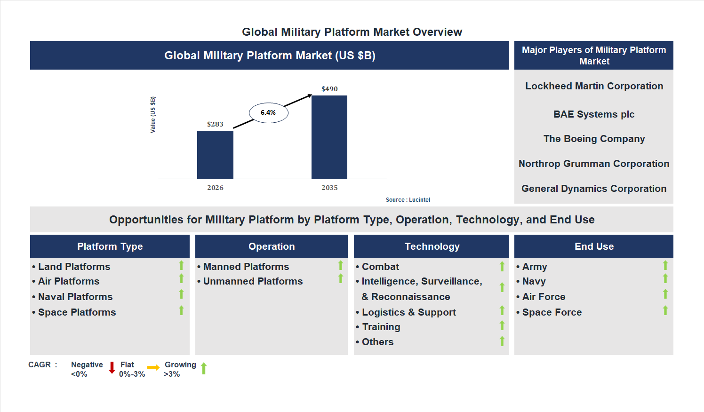Select the red Negative CAGR arrow in legend
The width and height of the screenshot is (704, 412).
pyautogui.click(x=112, y=369)
